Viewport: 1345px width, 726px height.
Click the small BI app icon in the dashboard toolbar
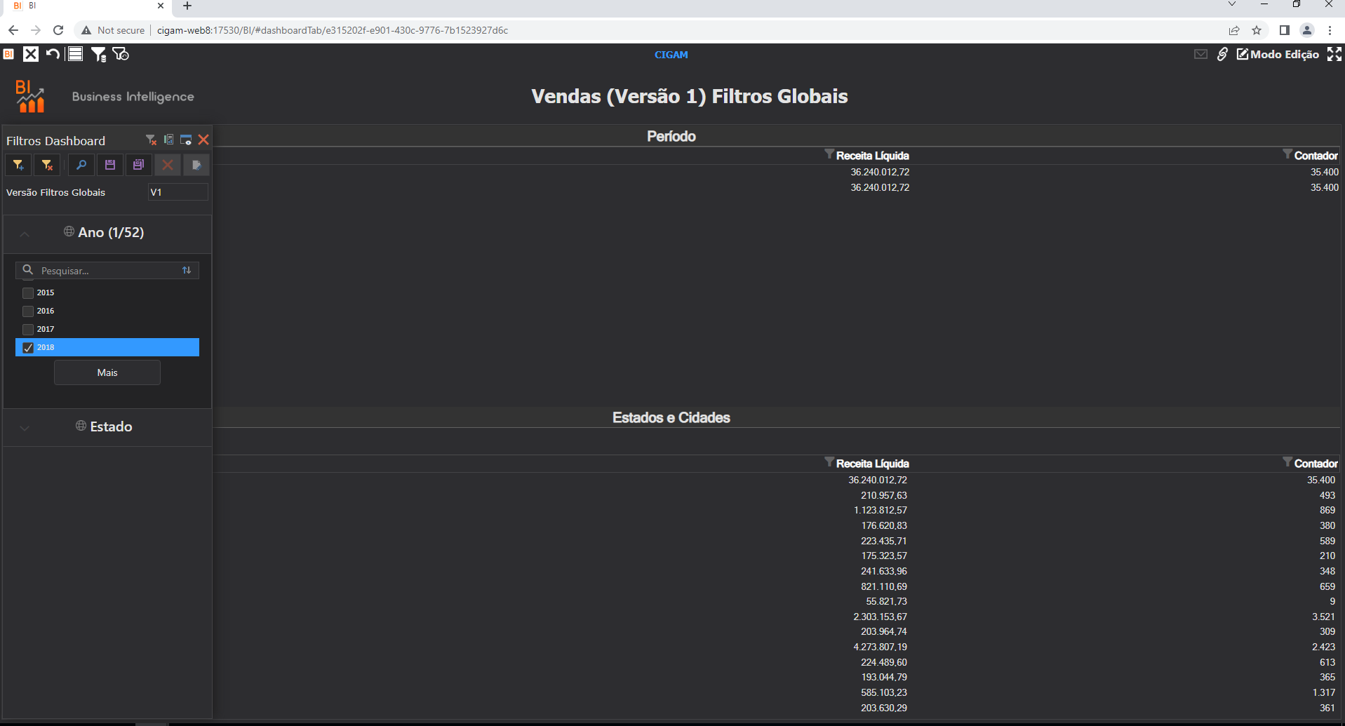click(8, 54)
